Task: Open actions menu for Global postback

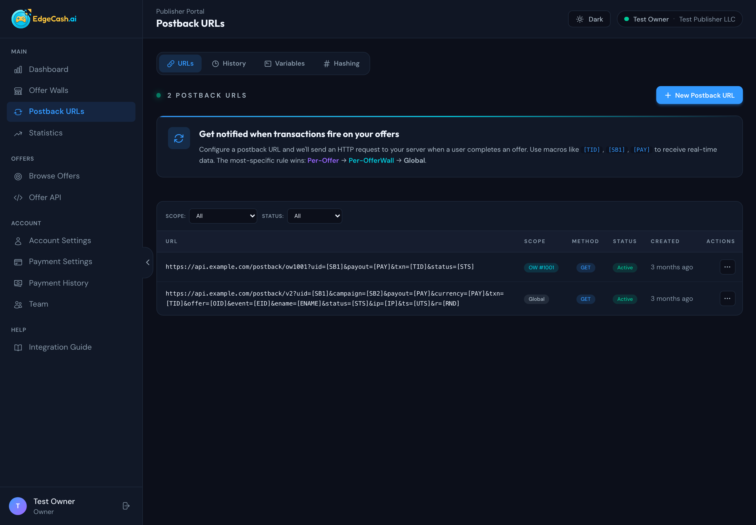Action: pyautogui.click(x=727, y=298)
